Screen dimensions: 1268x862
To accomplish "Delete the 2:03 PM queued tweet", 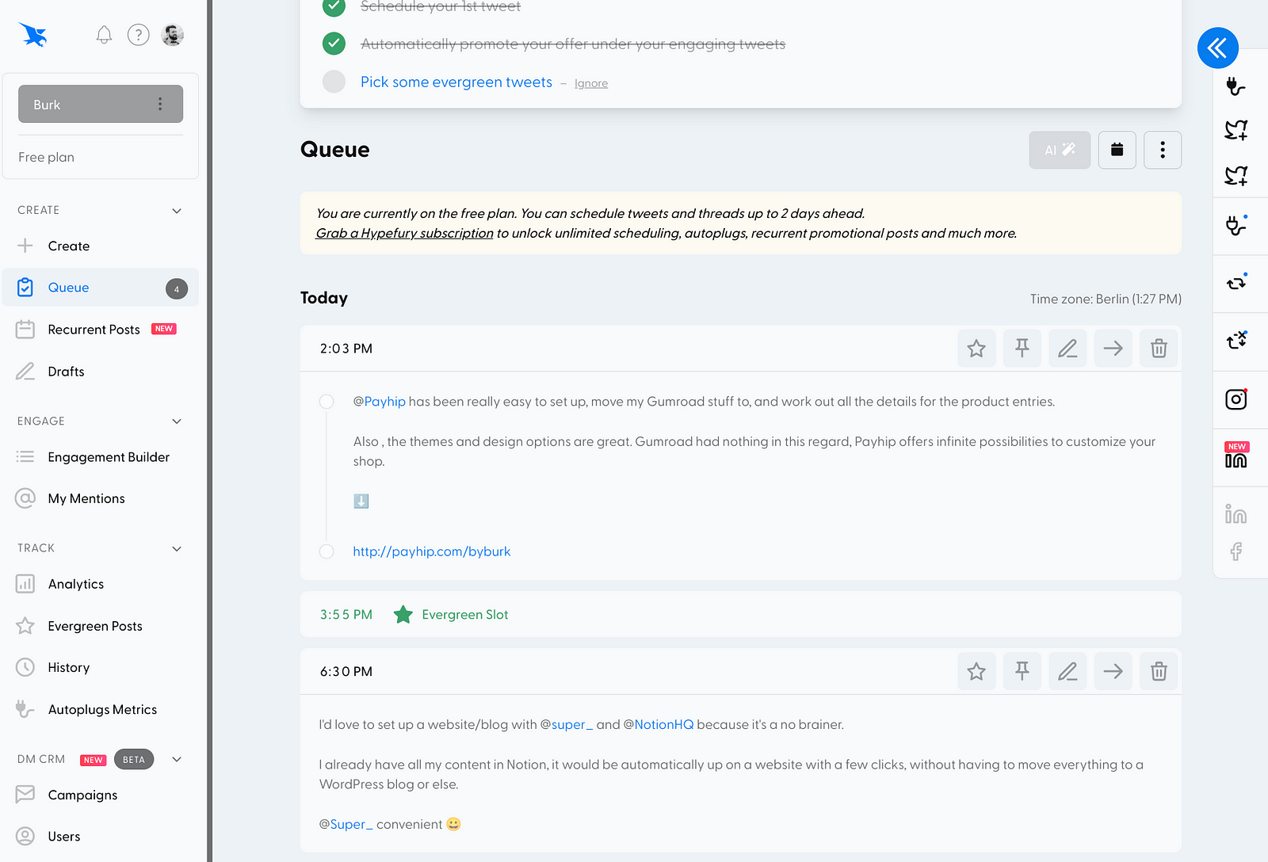I will point(1159,349).
